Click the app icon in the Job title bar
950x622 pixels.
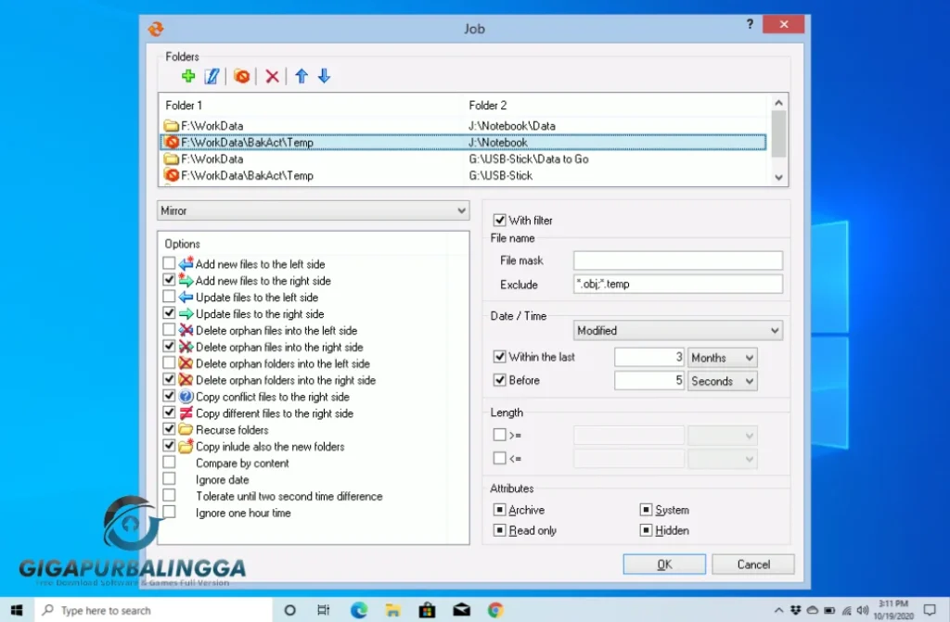coord(156,29)
